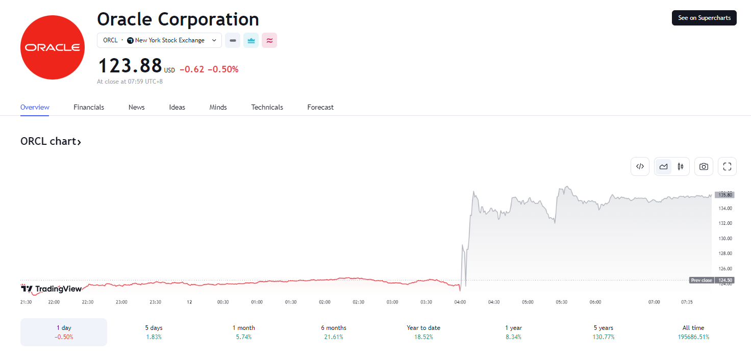Click the Oracle red logo

[x=53, y=47]
